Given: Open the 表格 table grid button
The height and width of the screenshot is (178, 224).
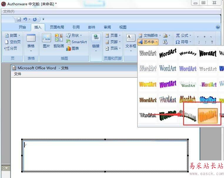Looking at the screenshot, I should pos(31,42).
